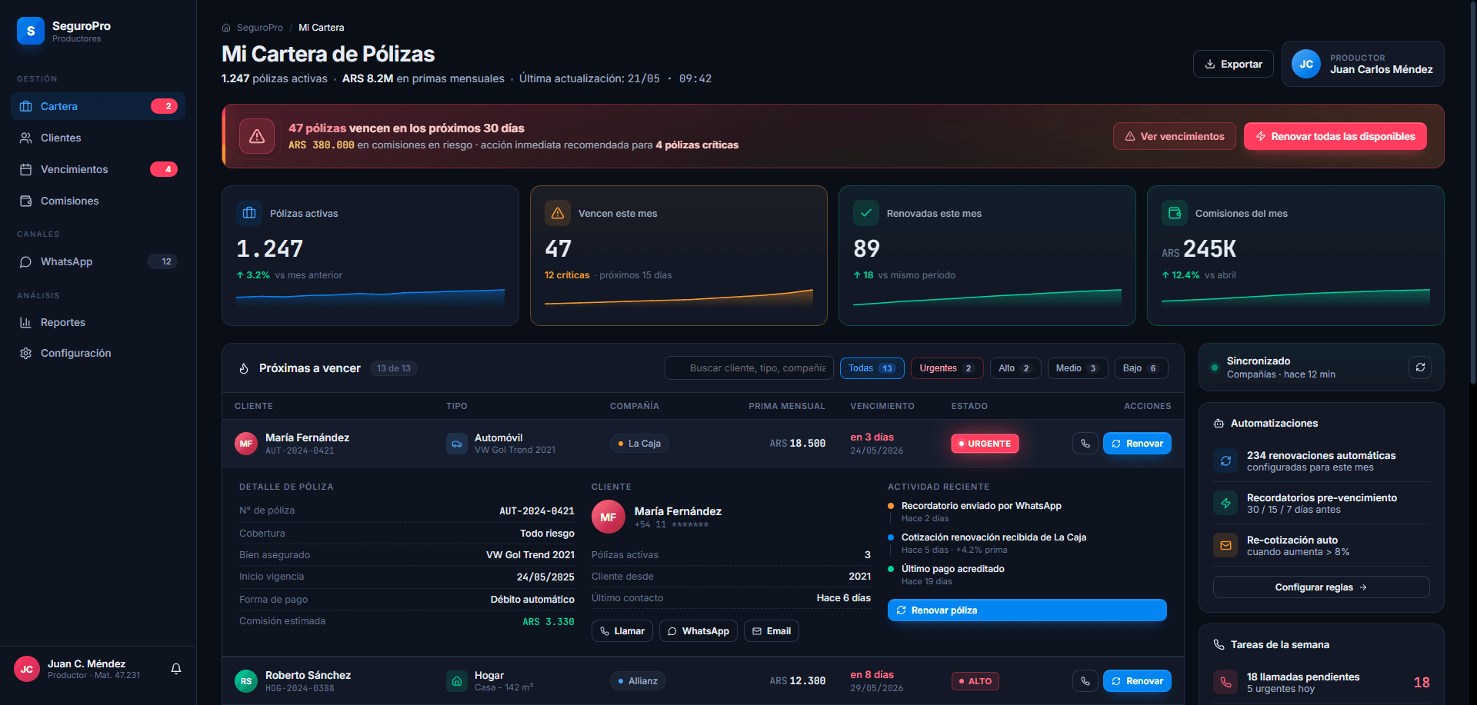The height and width of the screenshot is (705, 1477).
Task: Click the home breadcrumb icon
Action: pyautogui.click(x=226, y=28)
